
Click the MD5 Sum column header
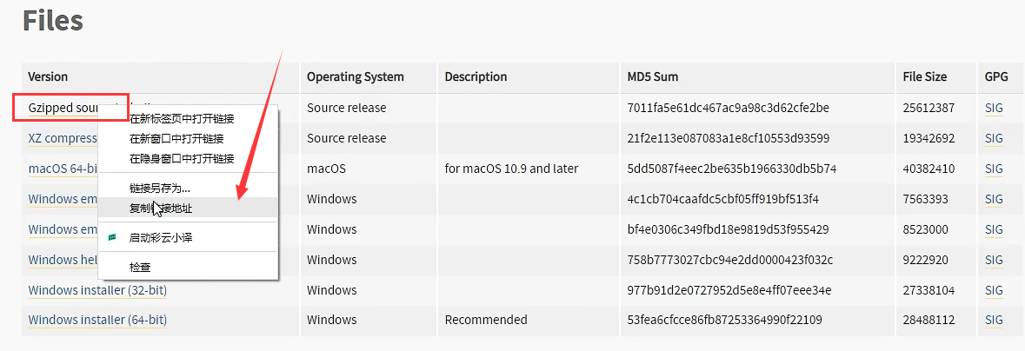click(652, 76)
